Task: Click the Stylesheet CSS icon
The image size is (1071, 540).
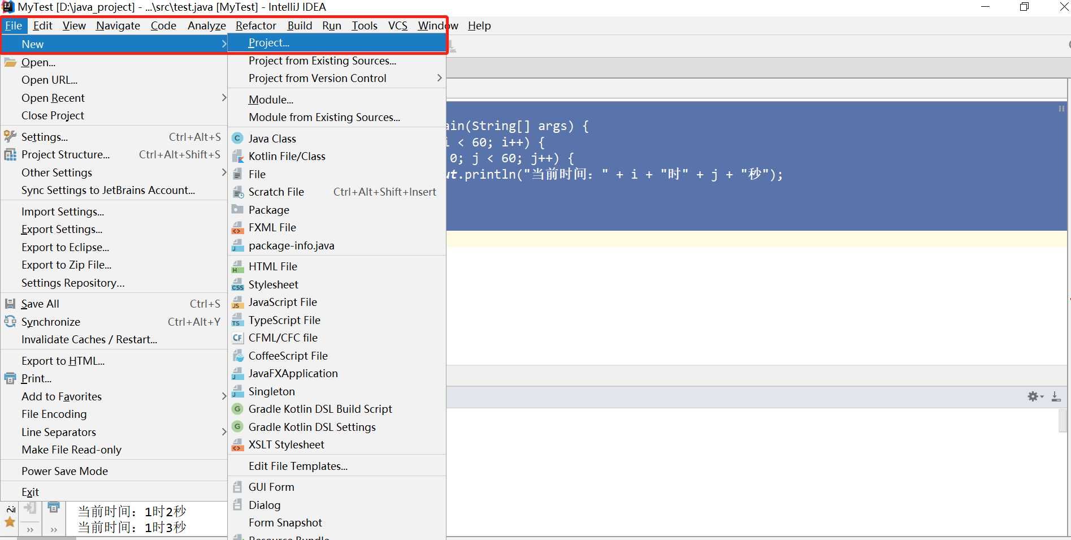Action: 238,284
